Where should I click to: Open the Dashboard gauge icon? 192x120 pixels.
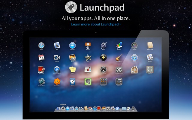coord(103,70)
